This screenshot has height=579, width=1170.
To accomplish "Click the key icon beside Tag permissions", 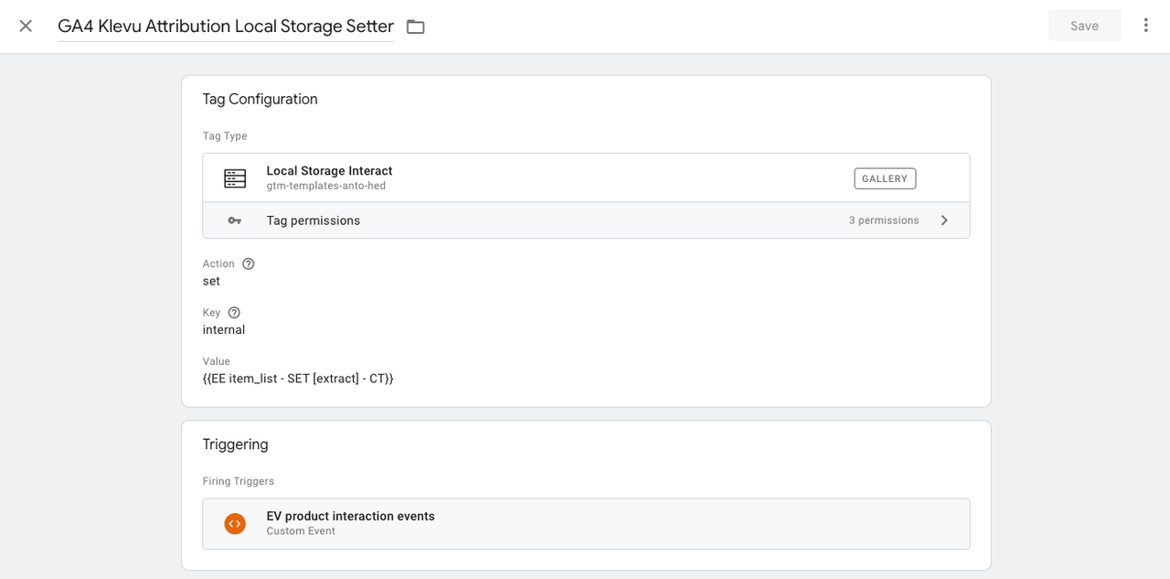I will (x=235, y=220).
